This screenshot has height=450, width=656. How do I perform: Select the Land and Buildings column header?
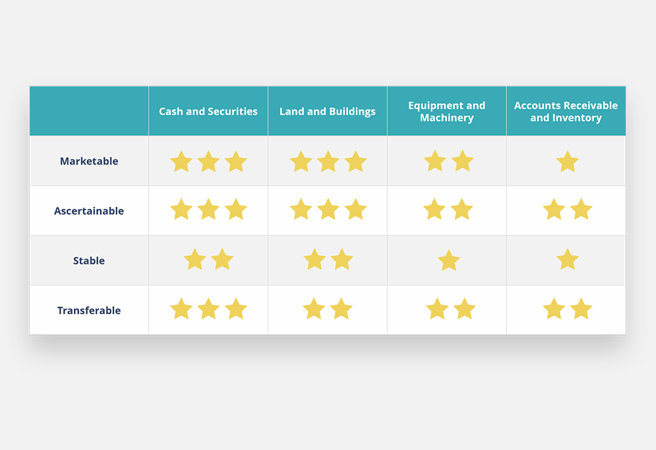[x=328, y=111]
